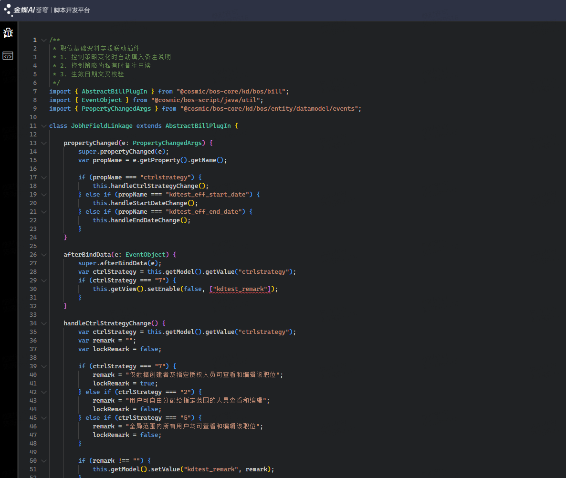Click handleStartDateChange call on line 20
Viewport: 566px width, 478px height.
(x=149, y=203)
